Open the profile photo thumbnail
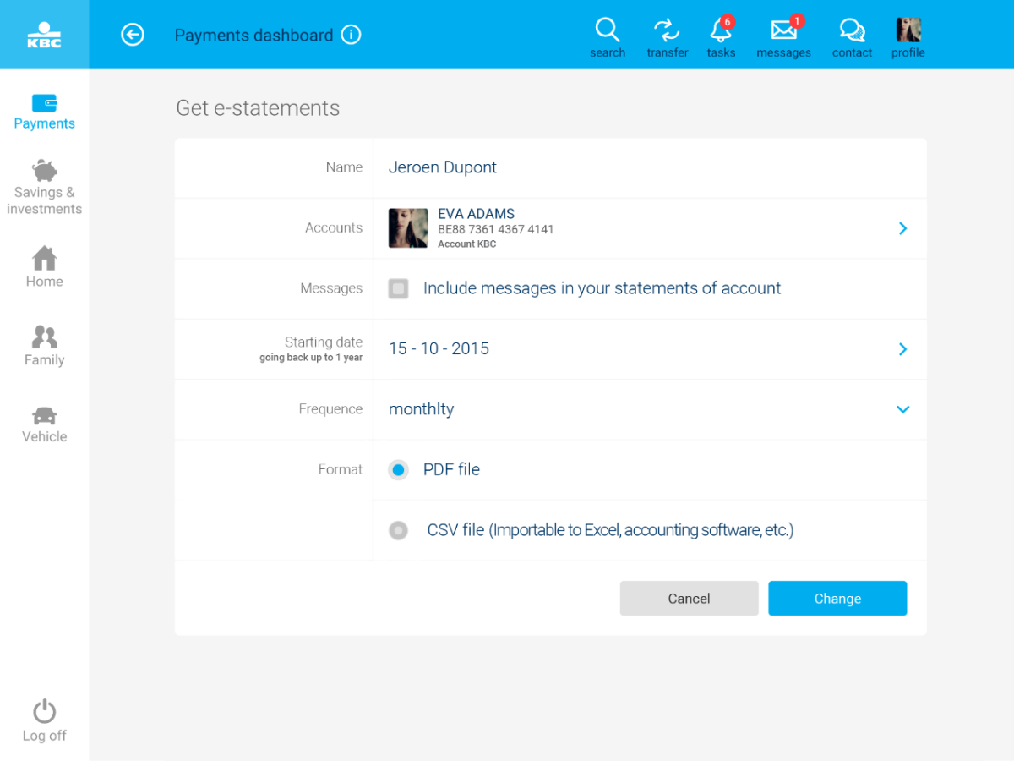1014x761 pixels. tap(908, 30)
